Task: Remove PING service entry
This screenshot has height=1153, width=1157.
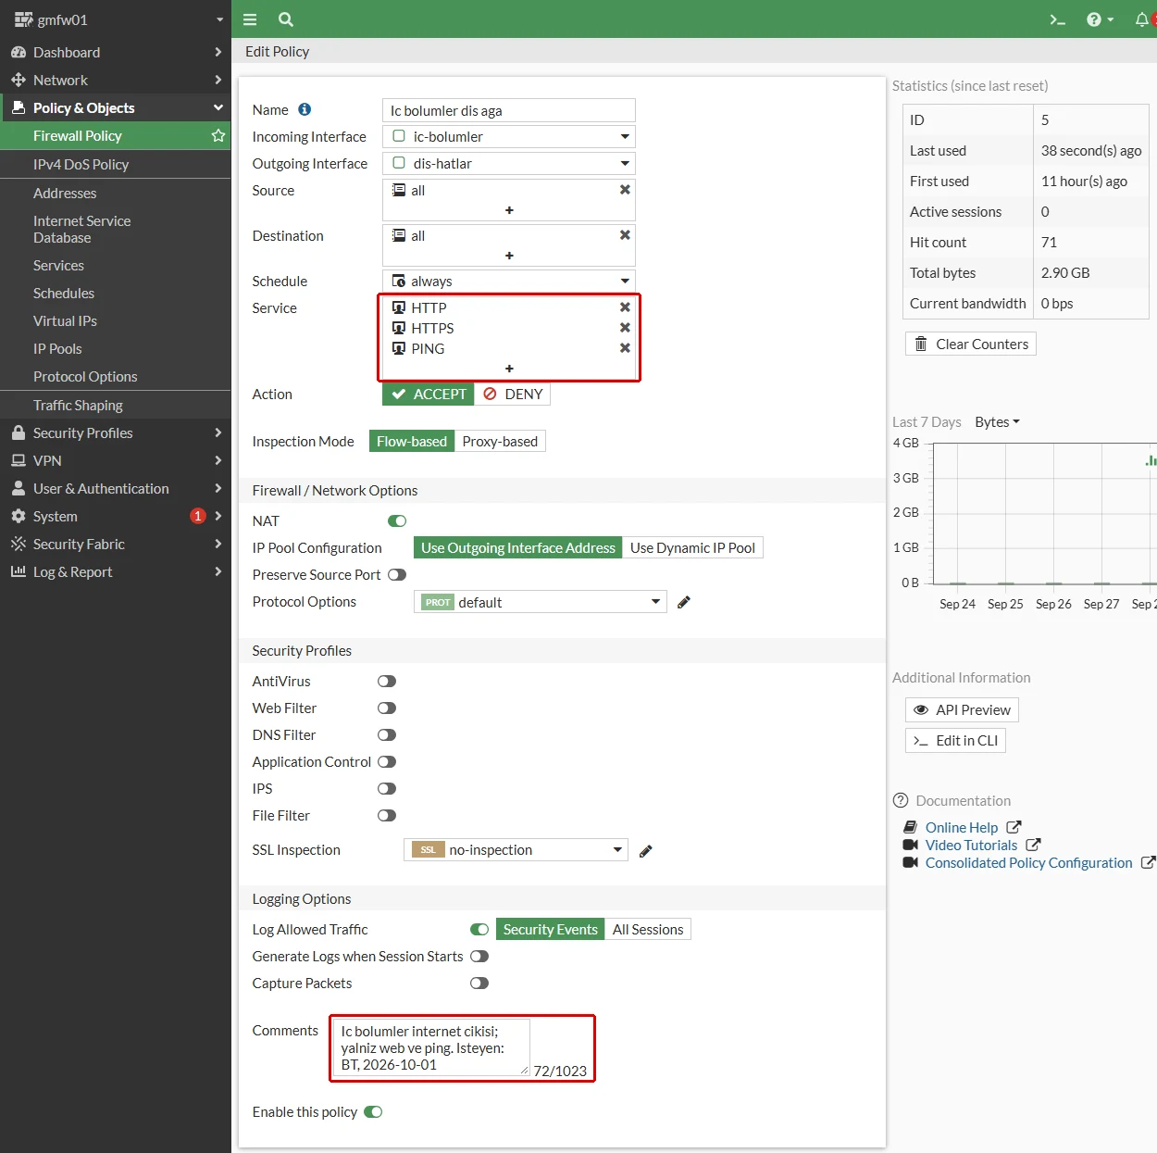Action: click(625, 348)
